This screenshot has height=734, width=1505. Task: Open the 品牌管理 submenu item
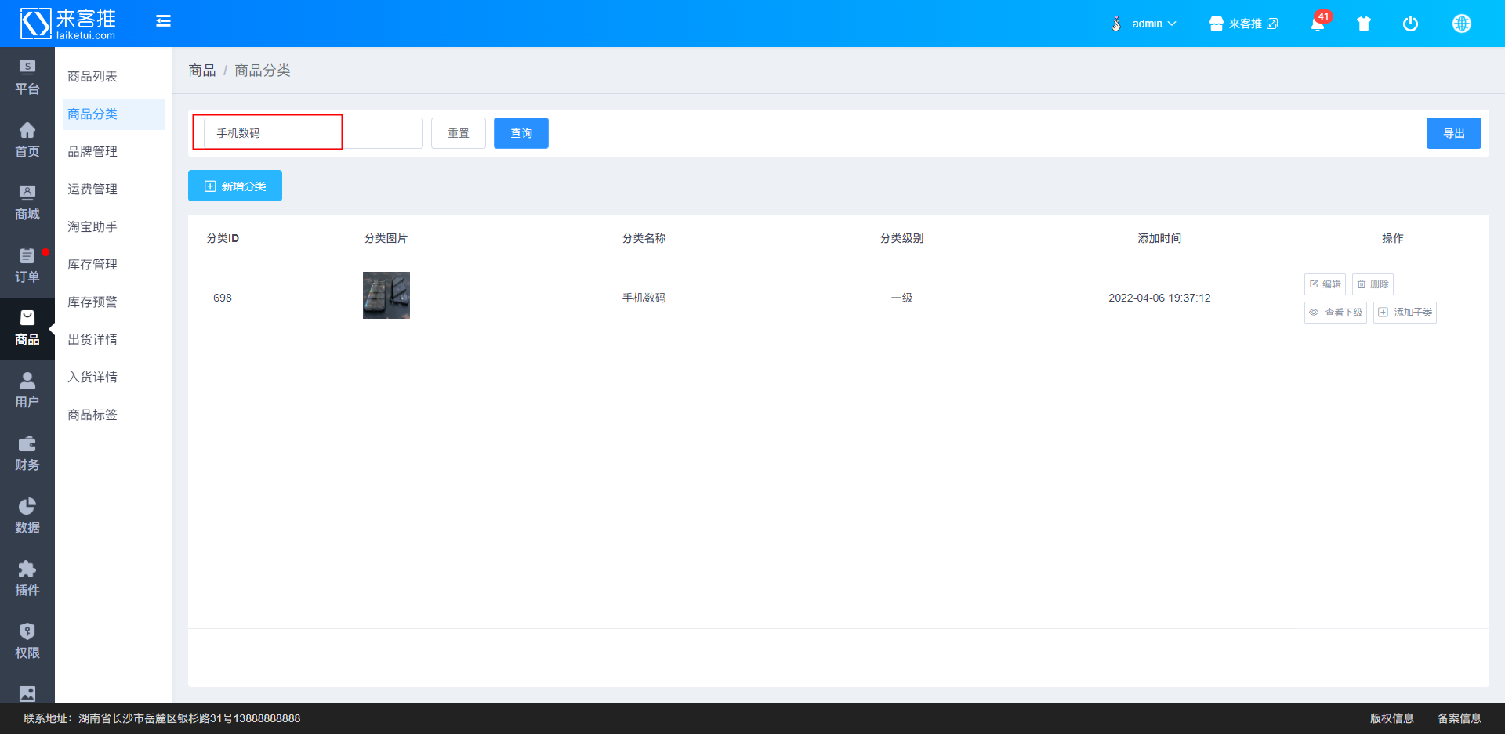pos(114,151)
